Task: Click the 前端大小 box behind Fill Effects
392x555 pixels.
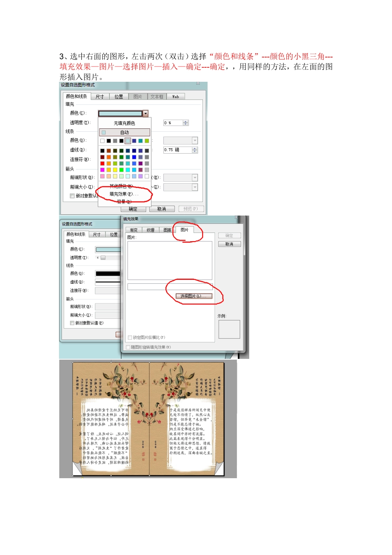Action: pos(108,315)
